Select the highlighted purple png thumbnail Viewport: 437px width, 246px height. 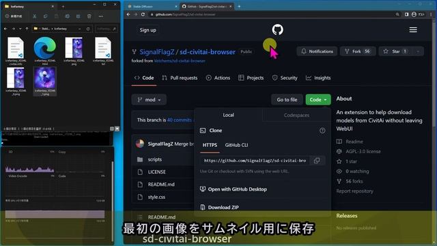pos(44,81)
